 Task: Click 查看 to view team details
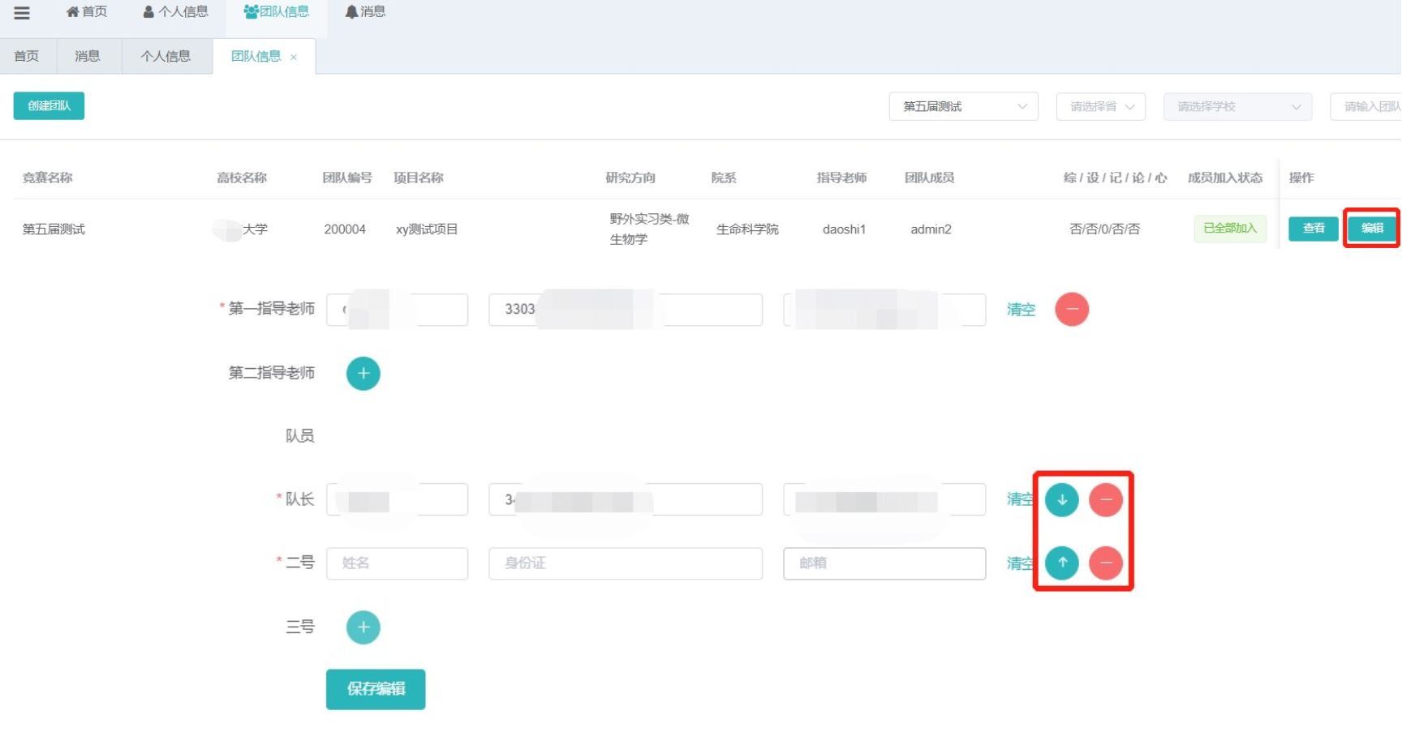(x=1313, y=229)
